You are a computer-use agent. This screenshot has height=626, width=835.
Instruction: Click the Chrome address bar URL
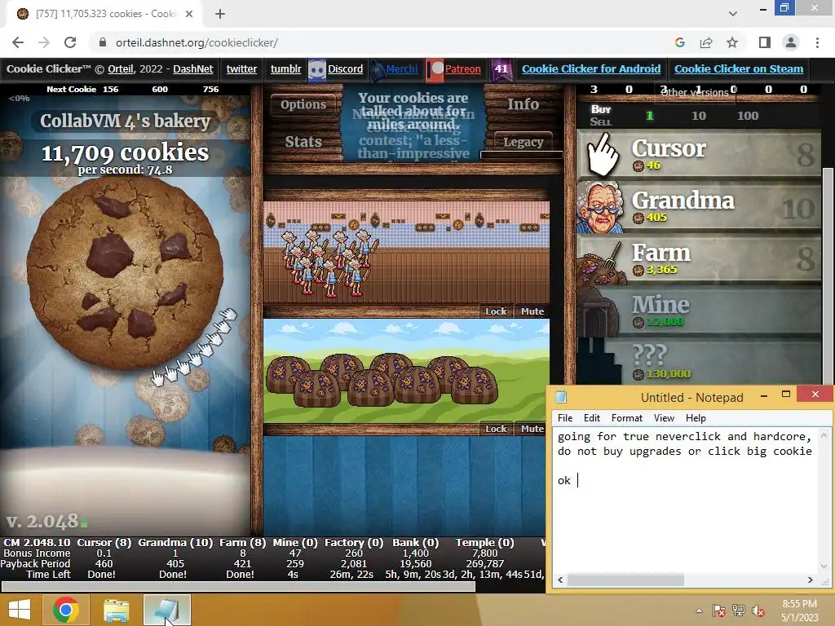click(x=197, y=42)
